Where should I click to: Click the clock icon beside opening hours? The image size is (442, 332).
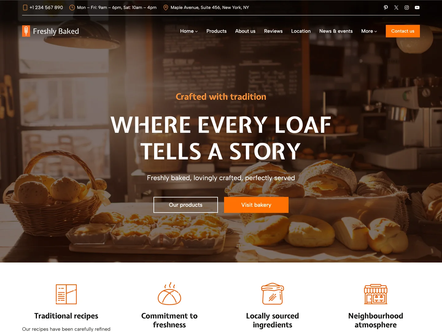(x=72, y=7)
